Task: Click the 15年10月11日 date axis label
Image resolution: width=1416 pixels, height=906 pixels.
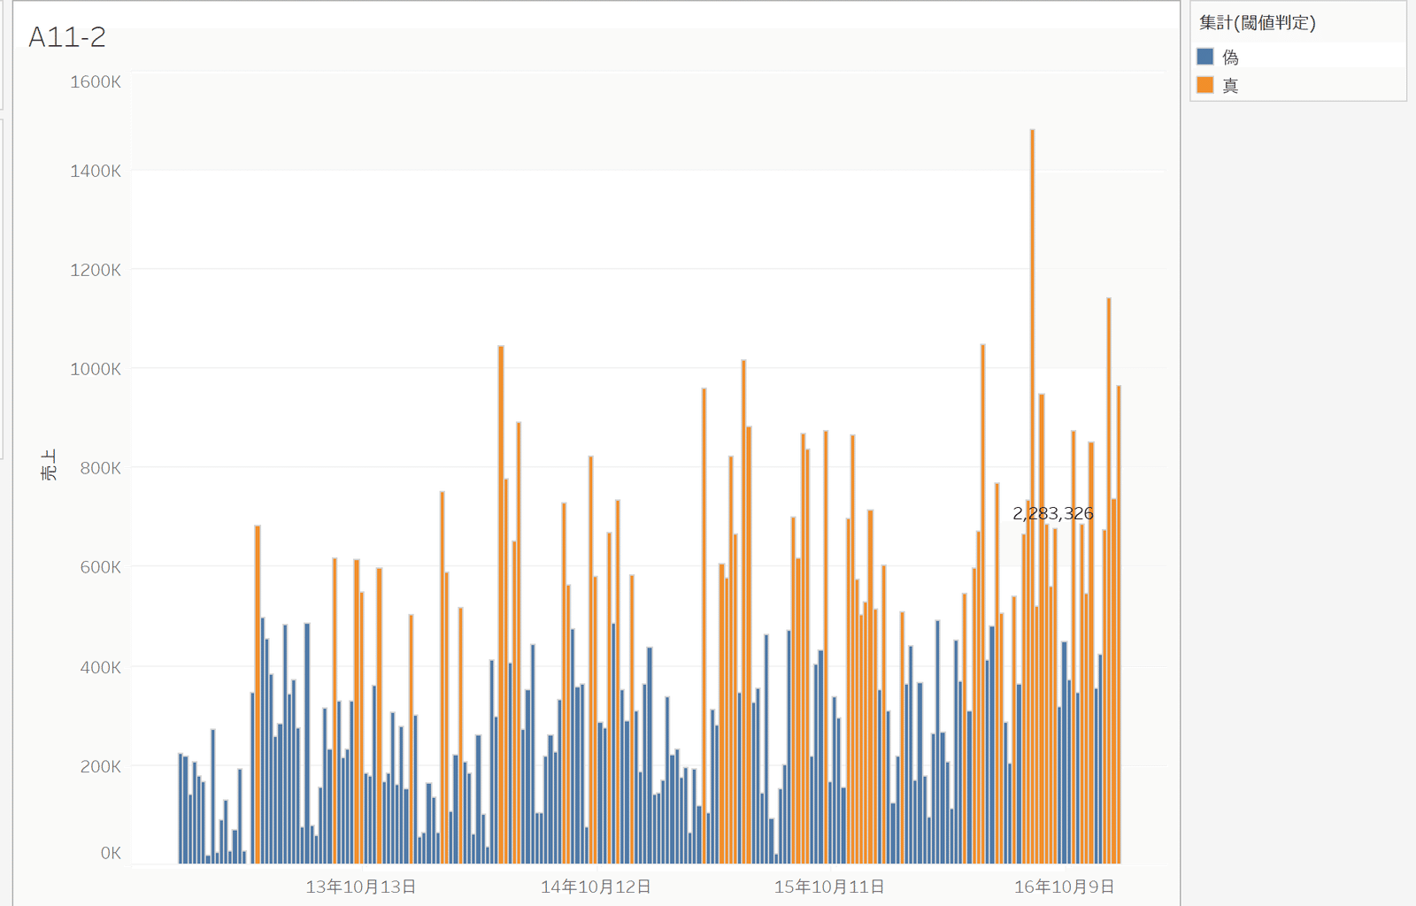Action: [x=829, y=887]
